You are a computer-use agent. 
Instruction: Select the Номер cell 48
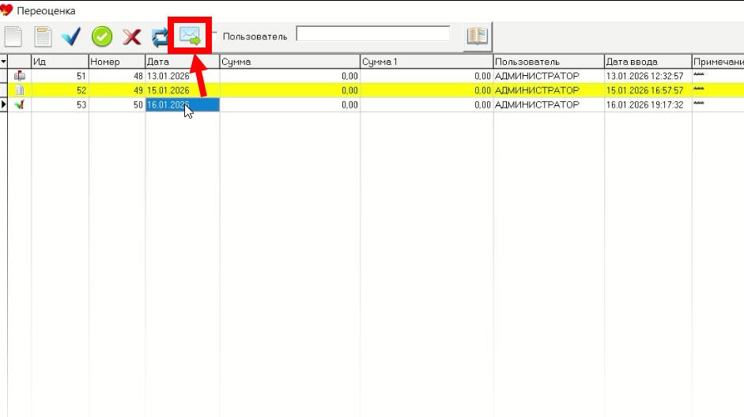click(x=117, y=76)
